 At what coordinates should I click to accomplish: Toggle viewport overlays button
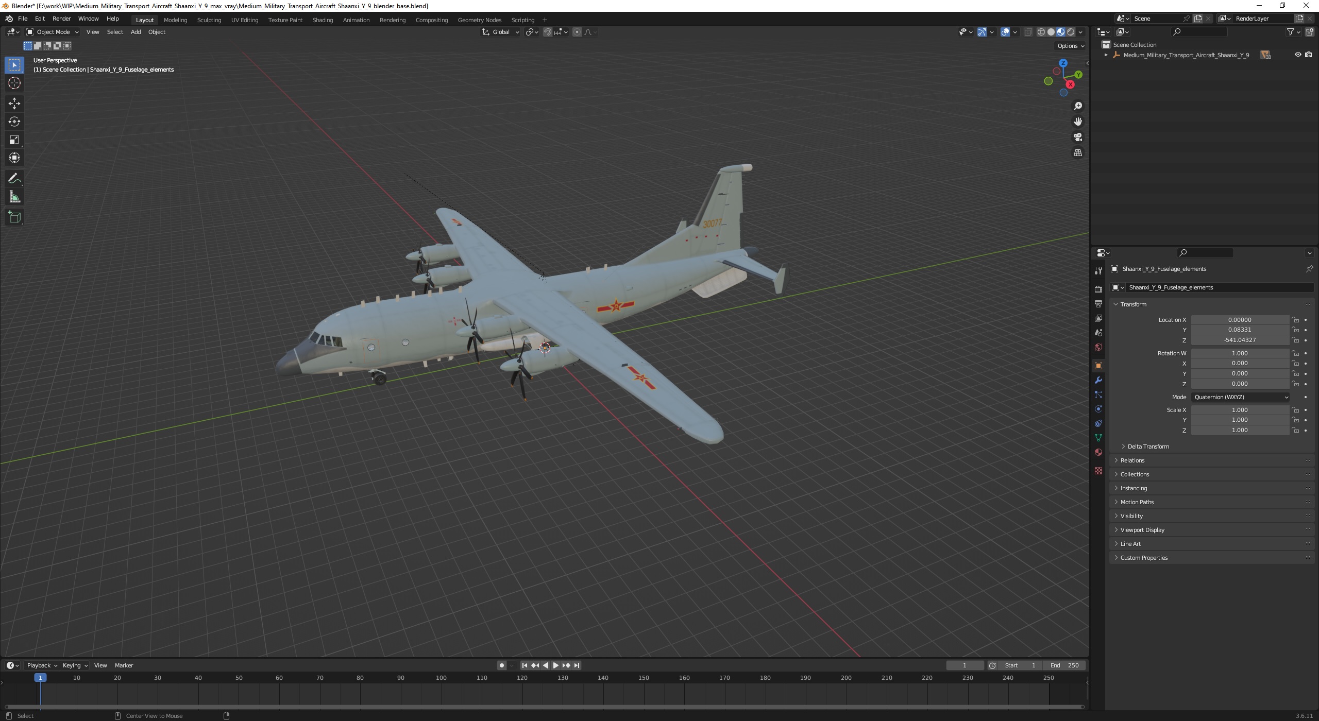(x=1005, y=32)
